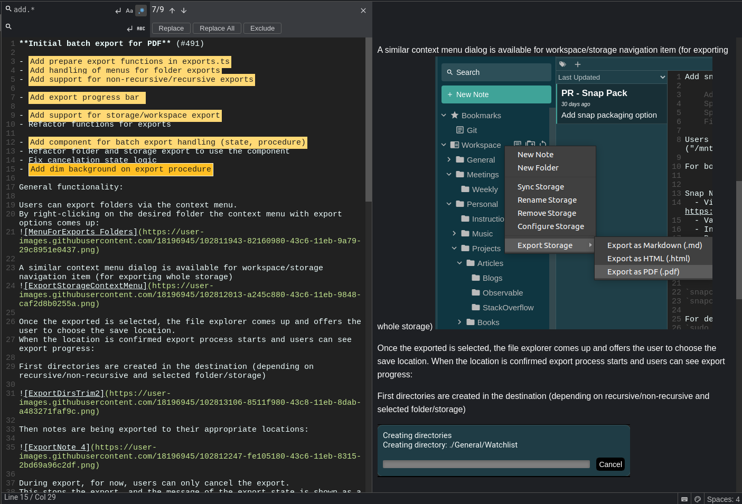The image size is (742, 504).
Task: Click the sync icon beside Workspace
Action: [543, 144]
